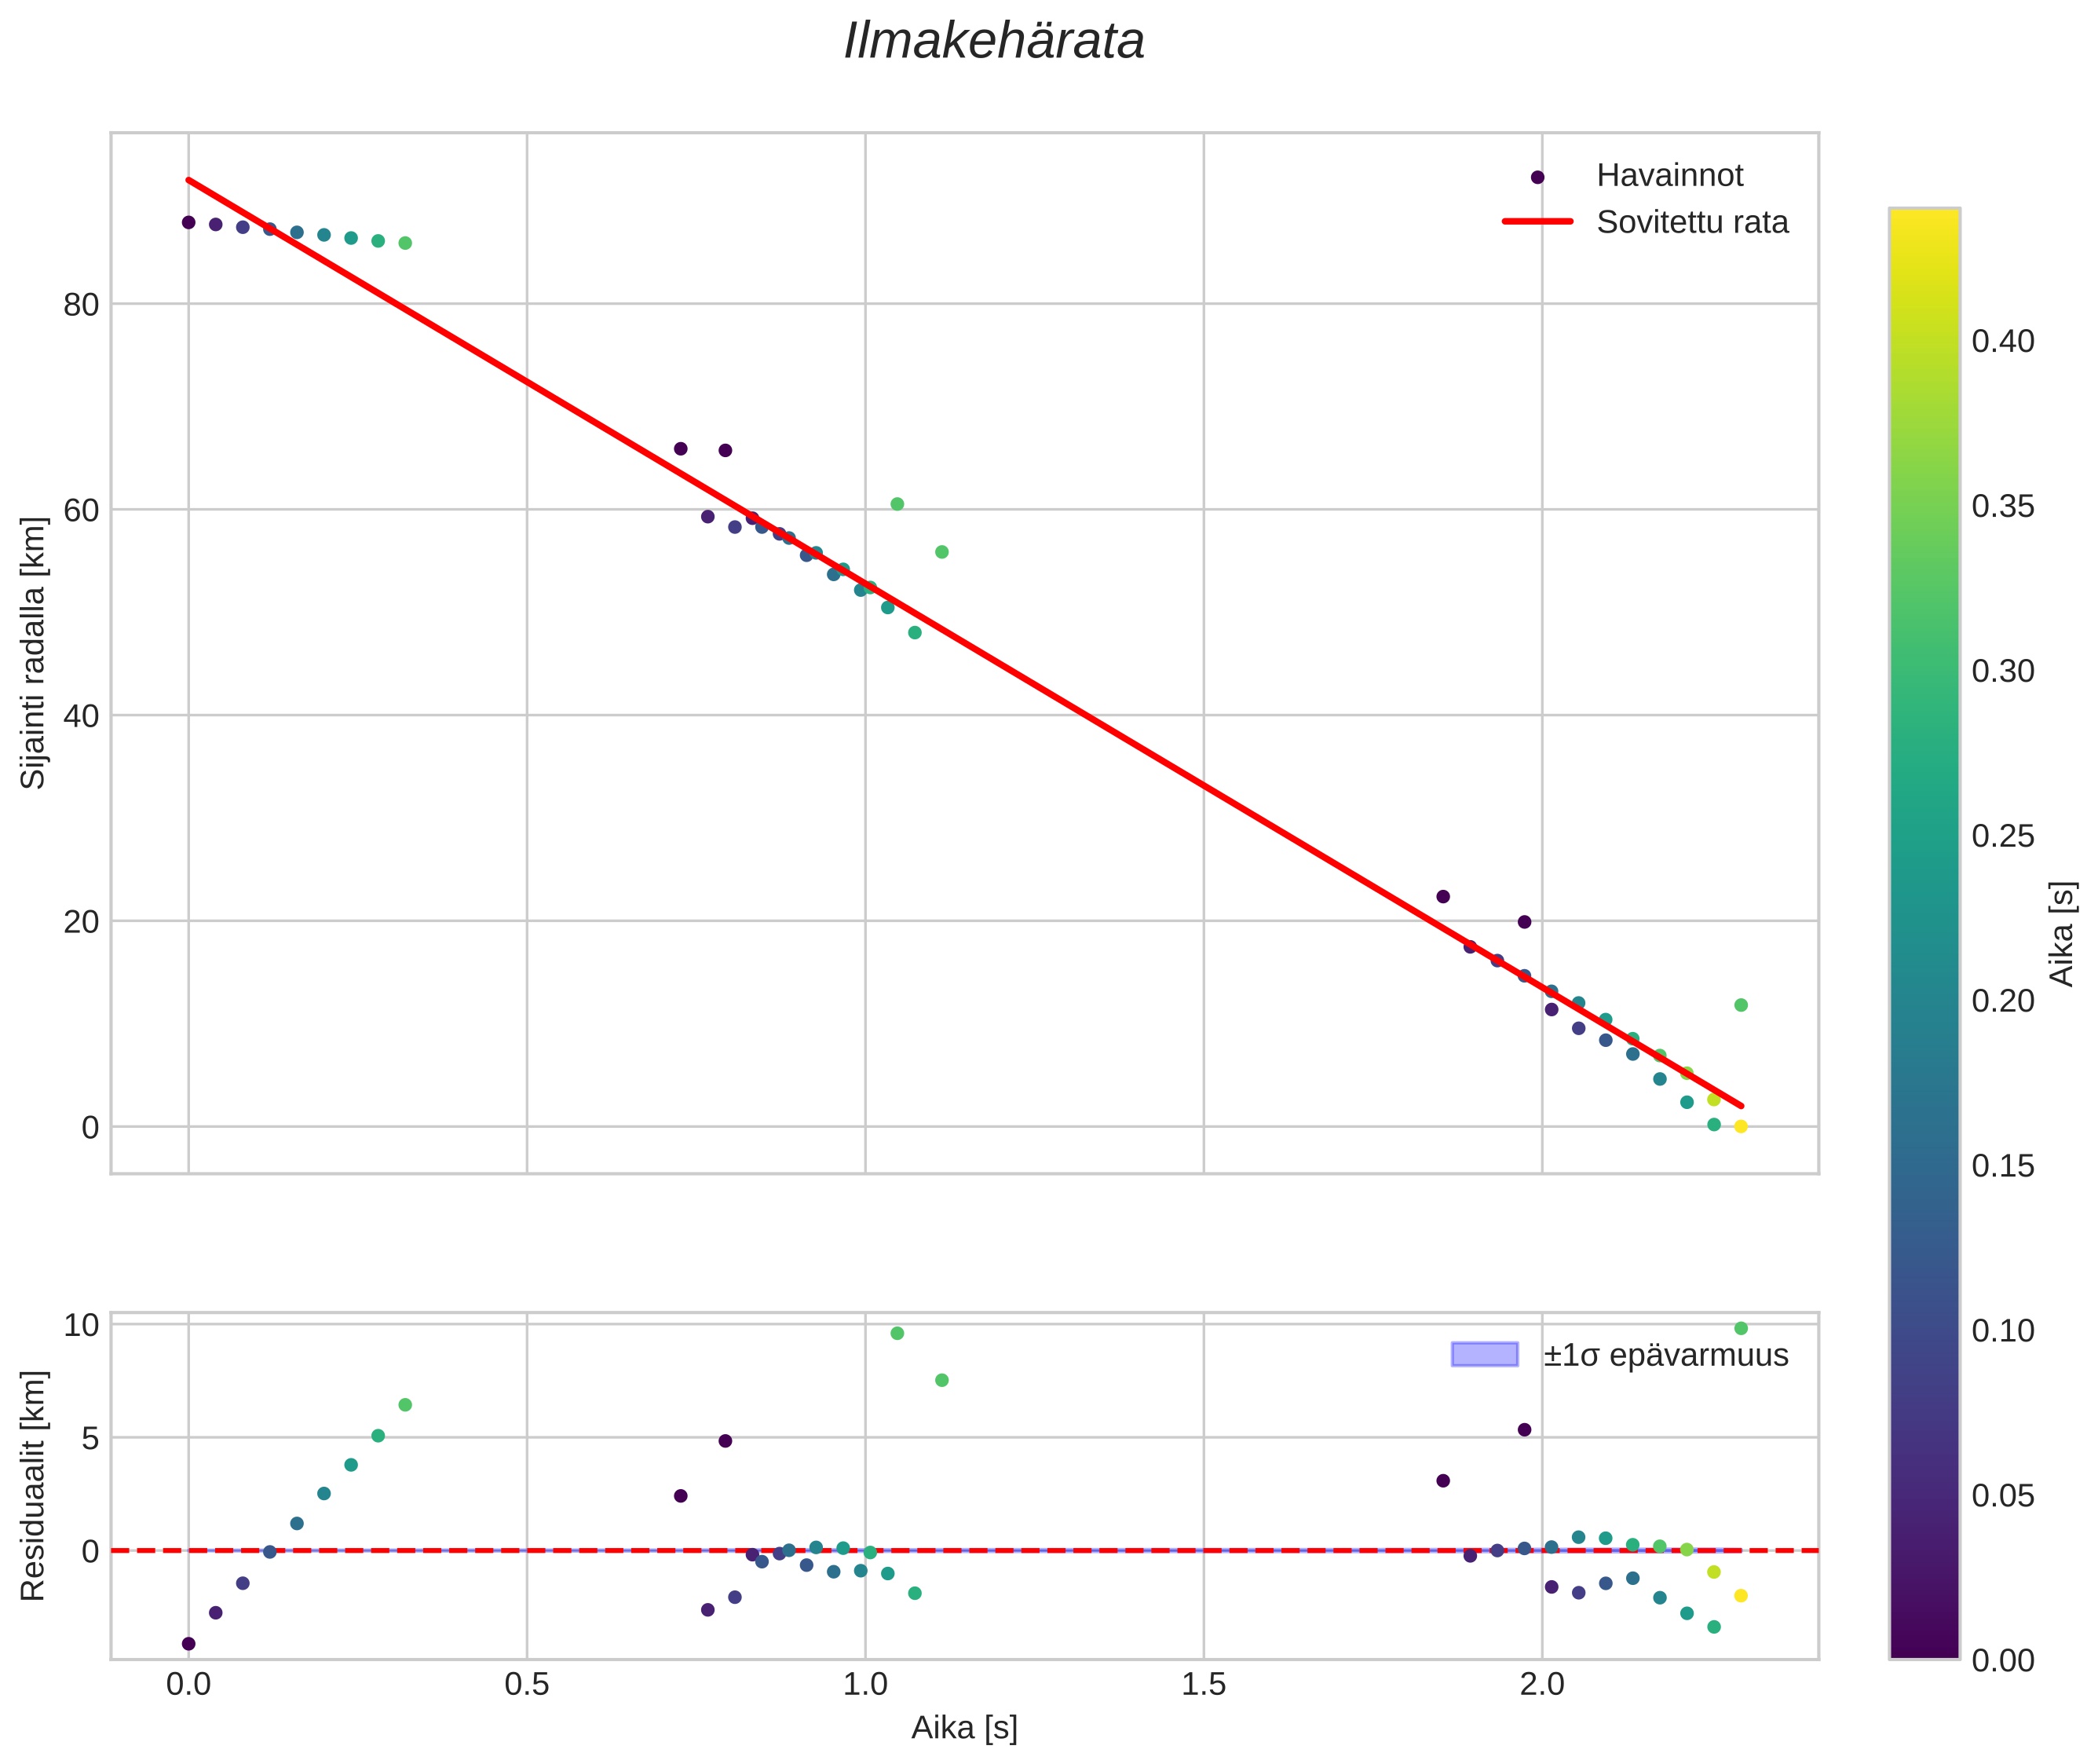Click the red Sovitettu rata legend line
The height and width of the screenshot is (1764, 2098).
pos(1537,222)
